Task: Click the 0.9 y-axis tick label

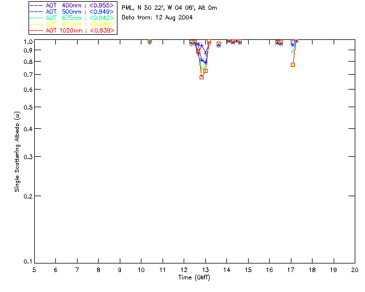Action: (28, 50)
